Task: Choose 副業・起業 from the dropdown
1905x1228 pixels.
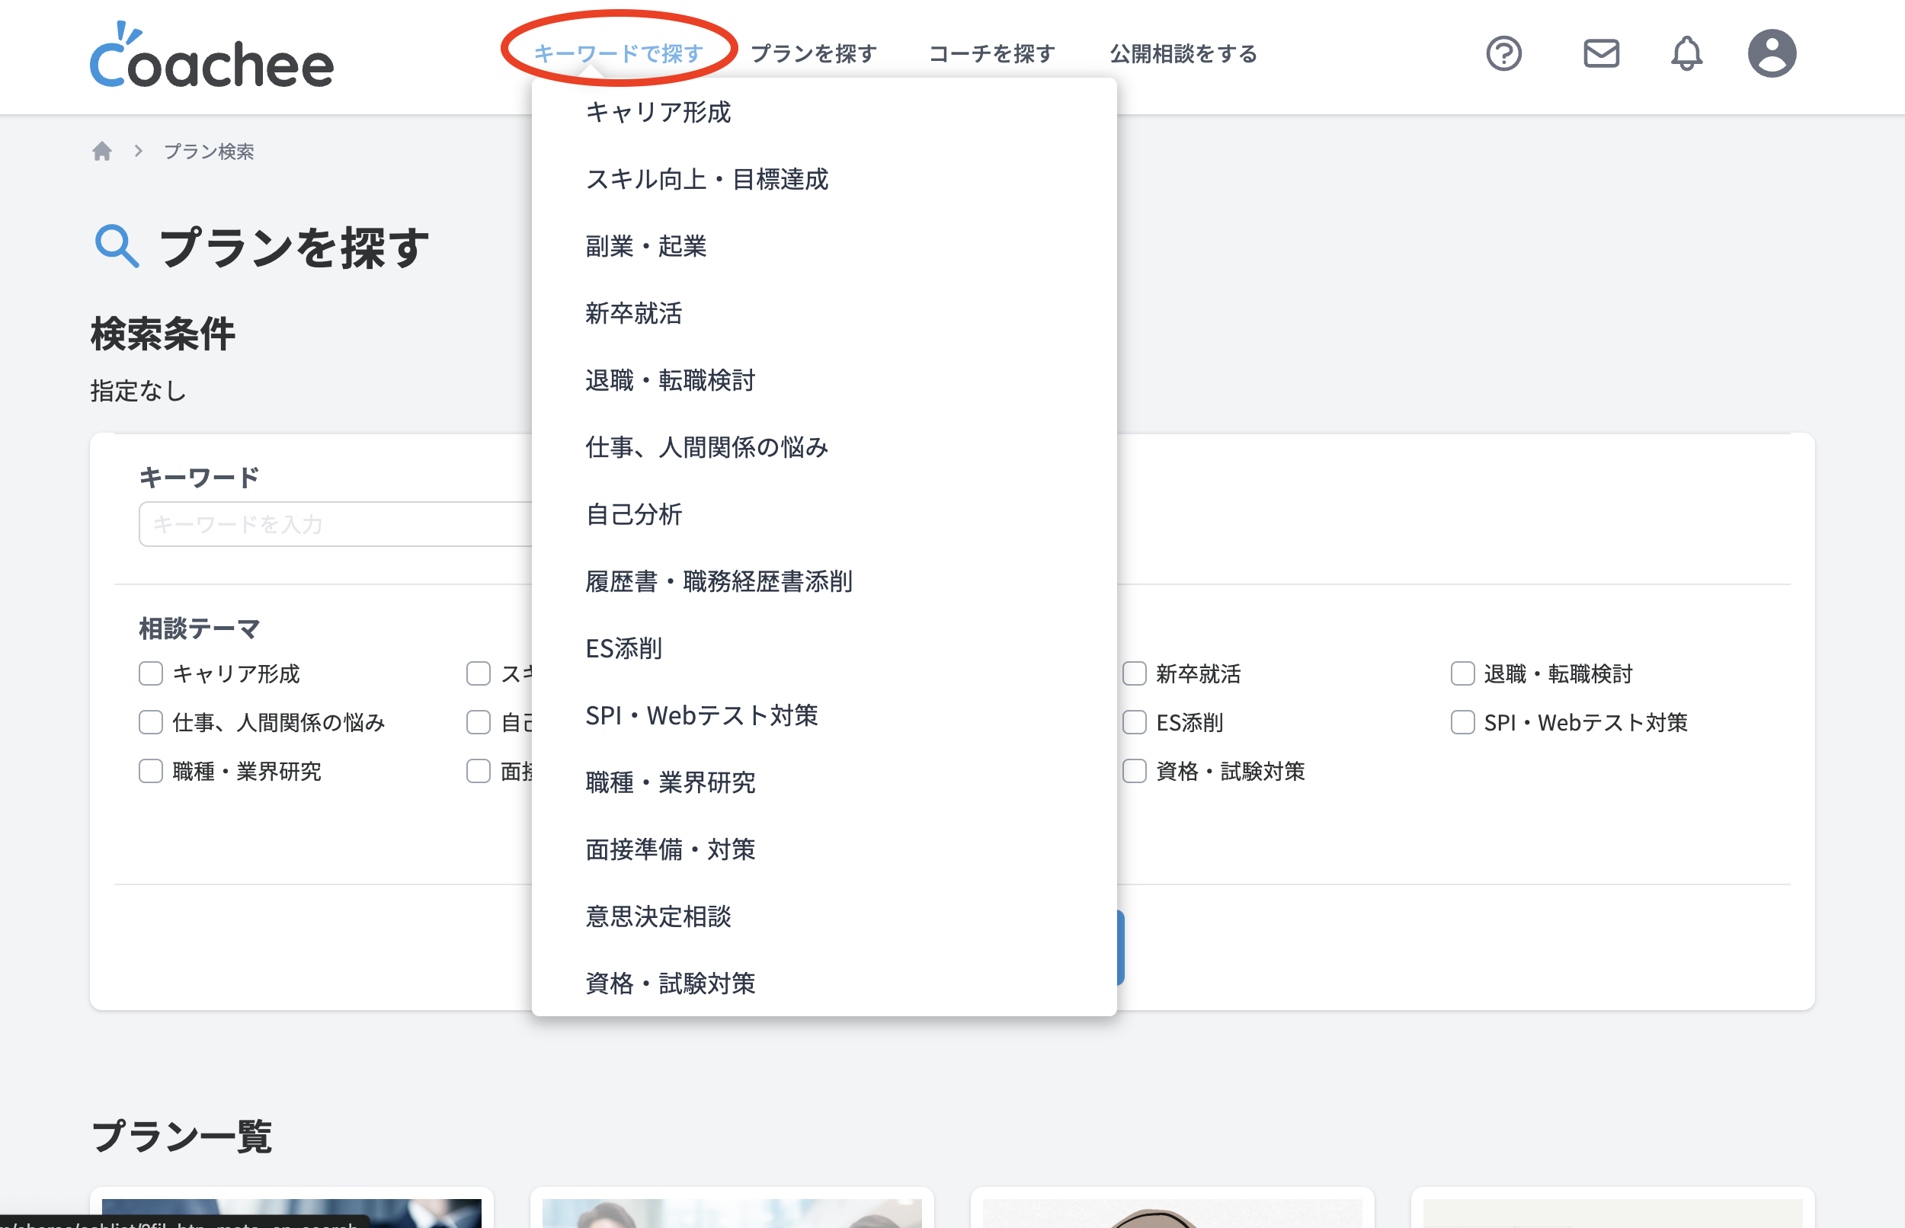Action: 646,246
